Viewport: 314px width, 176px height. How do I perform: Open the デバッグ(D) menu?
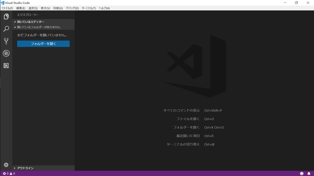click(x=72, y=8)
